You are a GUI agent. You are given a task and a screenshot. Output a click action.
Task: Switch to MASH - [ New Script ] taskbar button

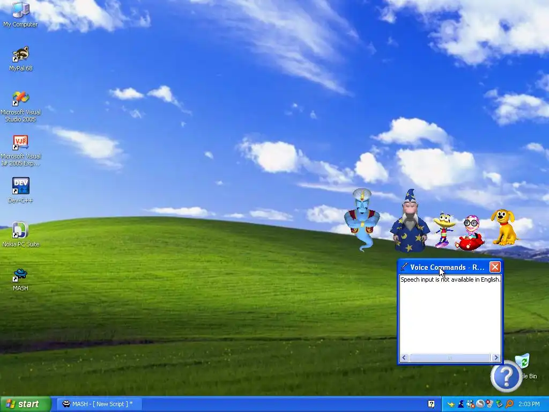(x=99, y=404)
